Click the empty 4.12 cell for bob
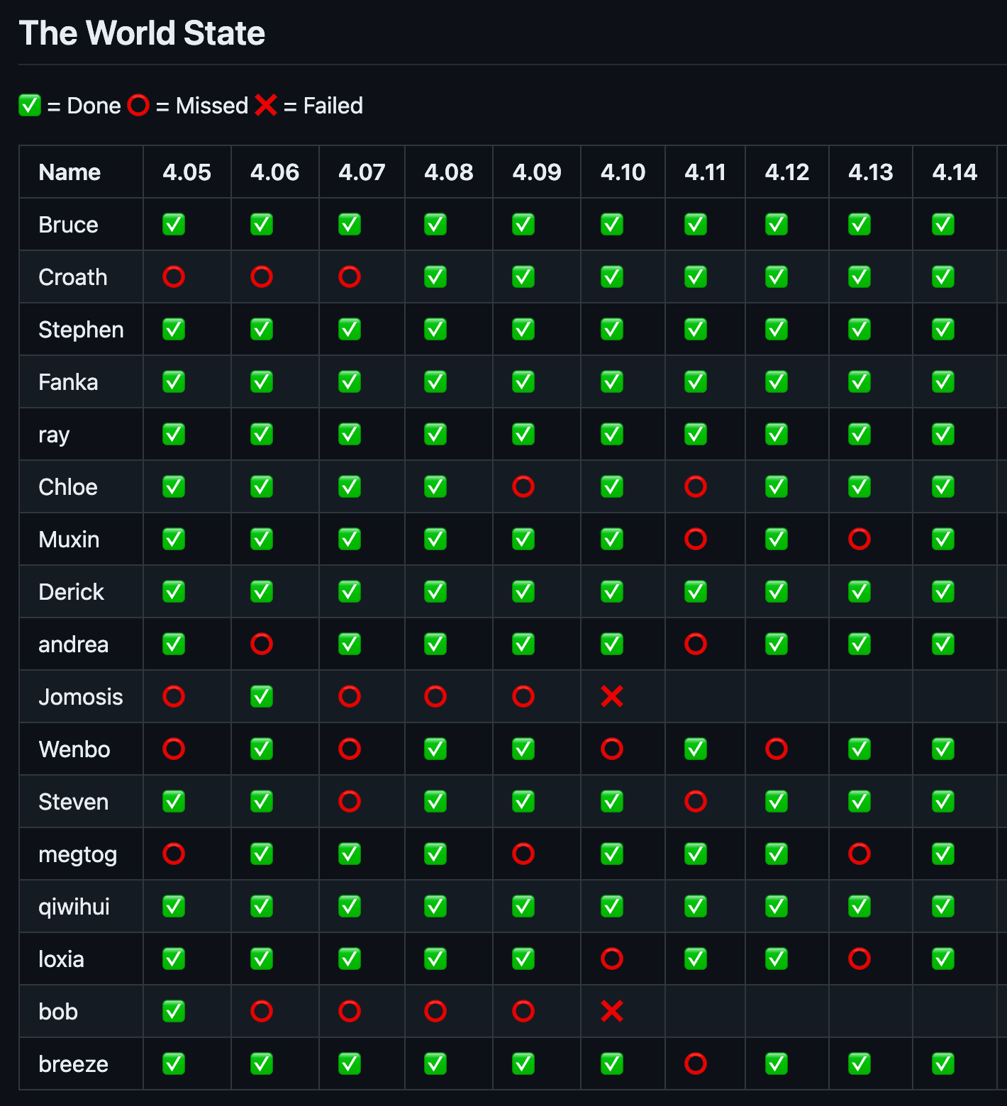 (786, 1012)
